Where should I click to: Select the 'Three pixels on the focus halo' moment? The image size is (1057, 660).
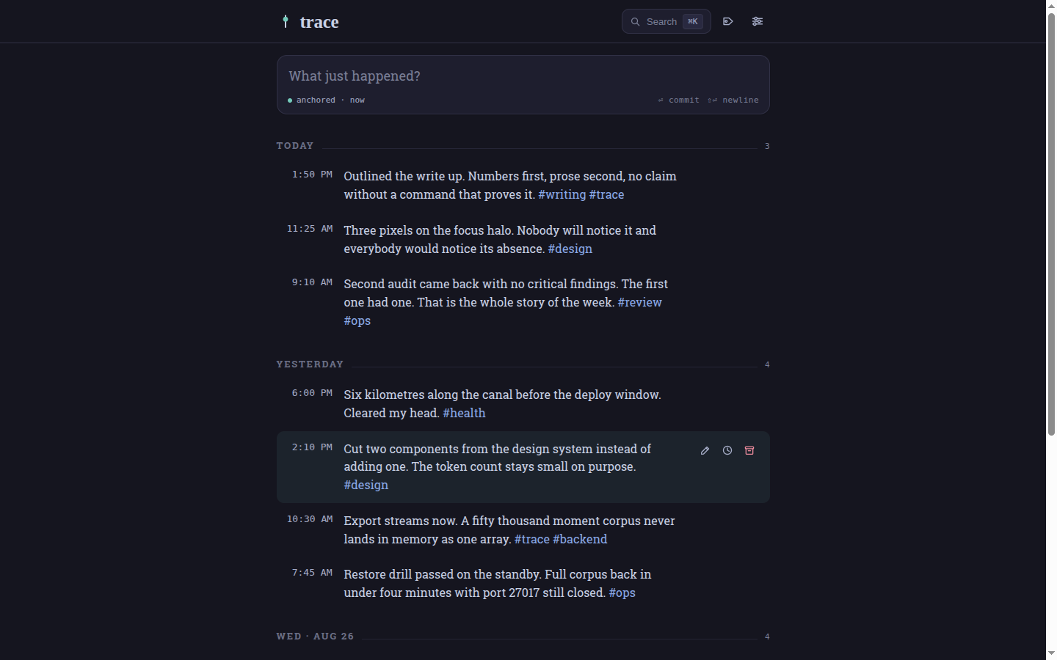(x=500, y=239)
